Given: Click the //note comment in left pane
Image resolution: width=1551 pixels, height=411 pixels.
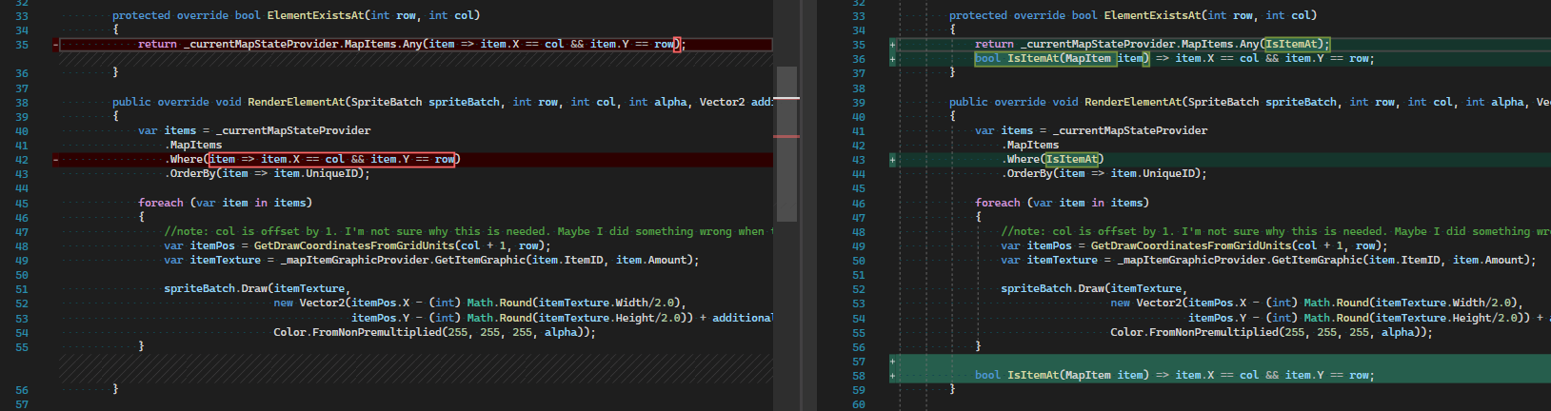Looking at the screenshot, I should click(x=467, y=231).
